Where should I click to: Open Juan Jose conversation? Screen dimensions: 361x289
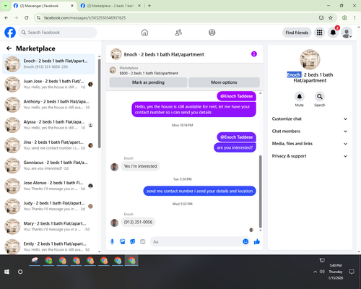(x=48, y=85)
